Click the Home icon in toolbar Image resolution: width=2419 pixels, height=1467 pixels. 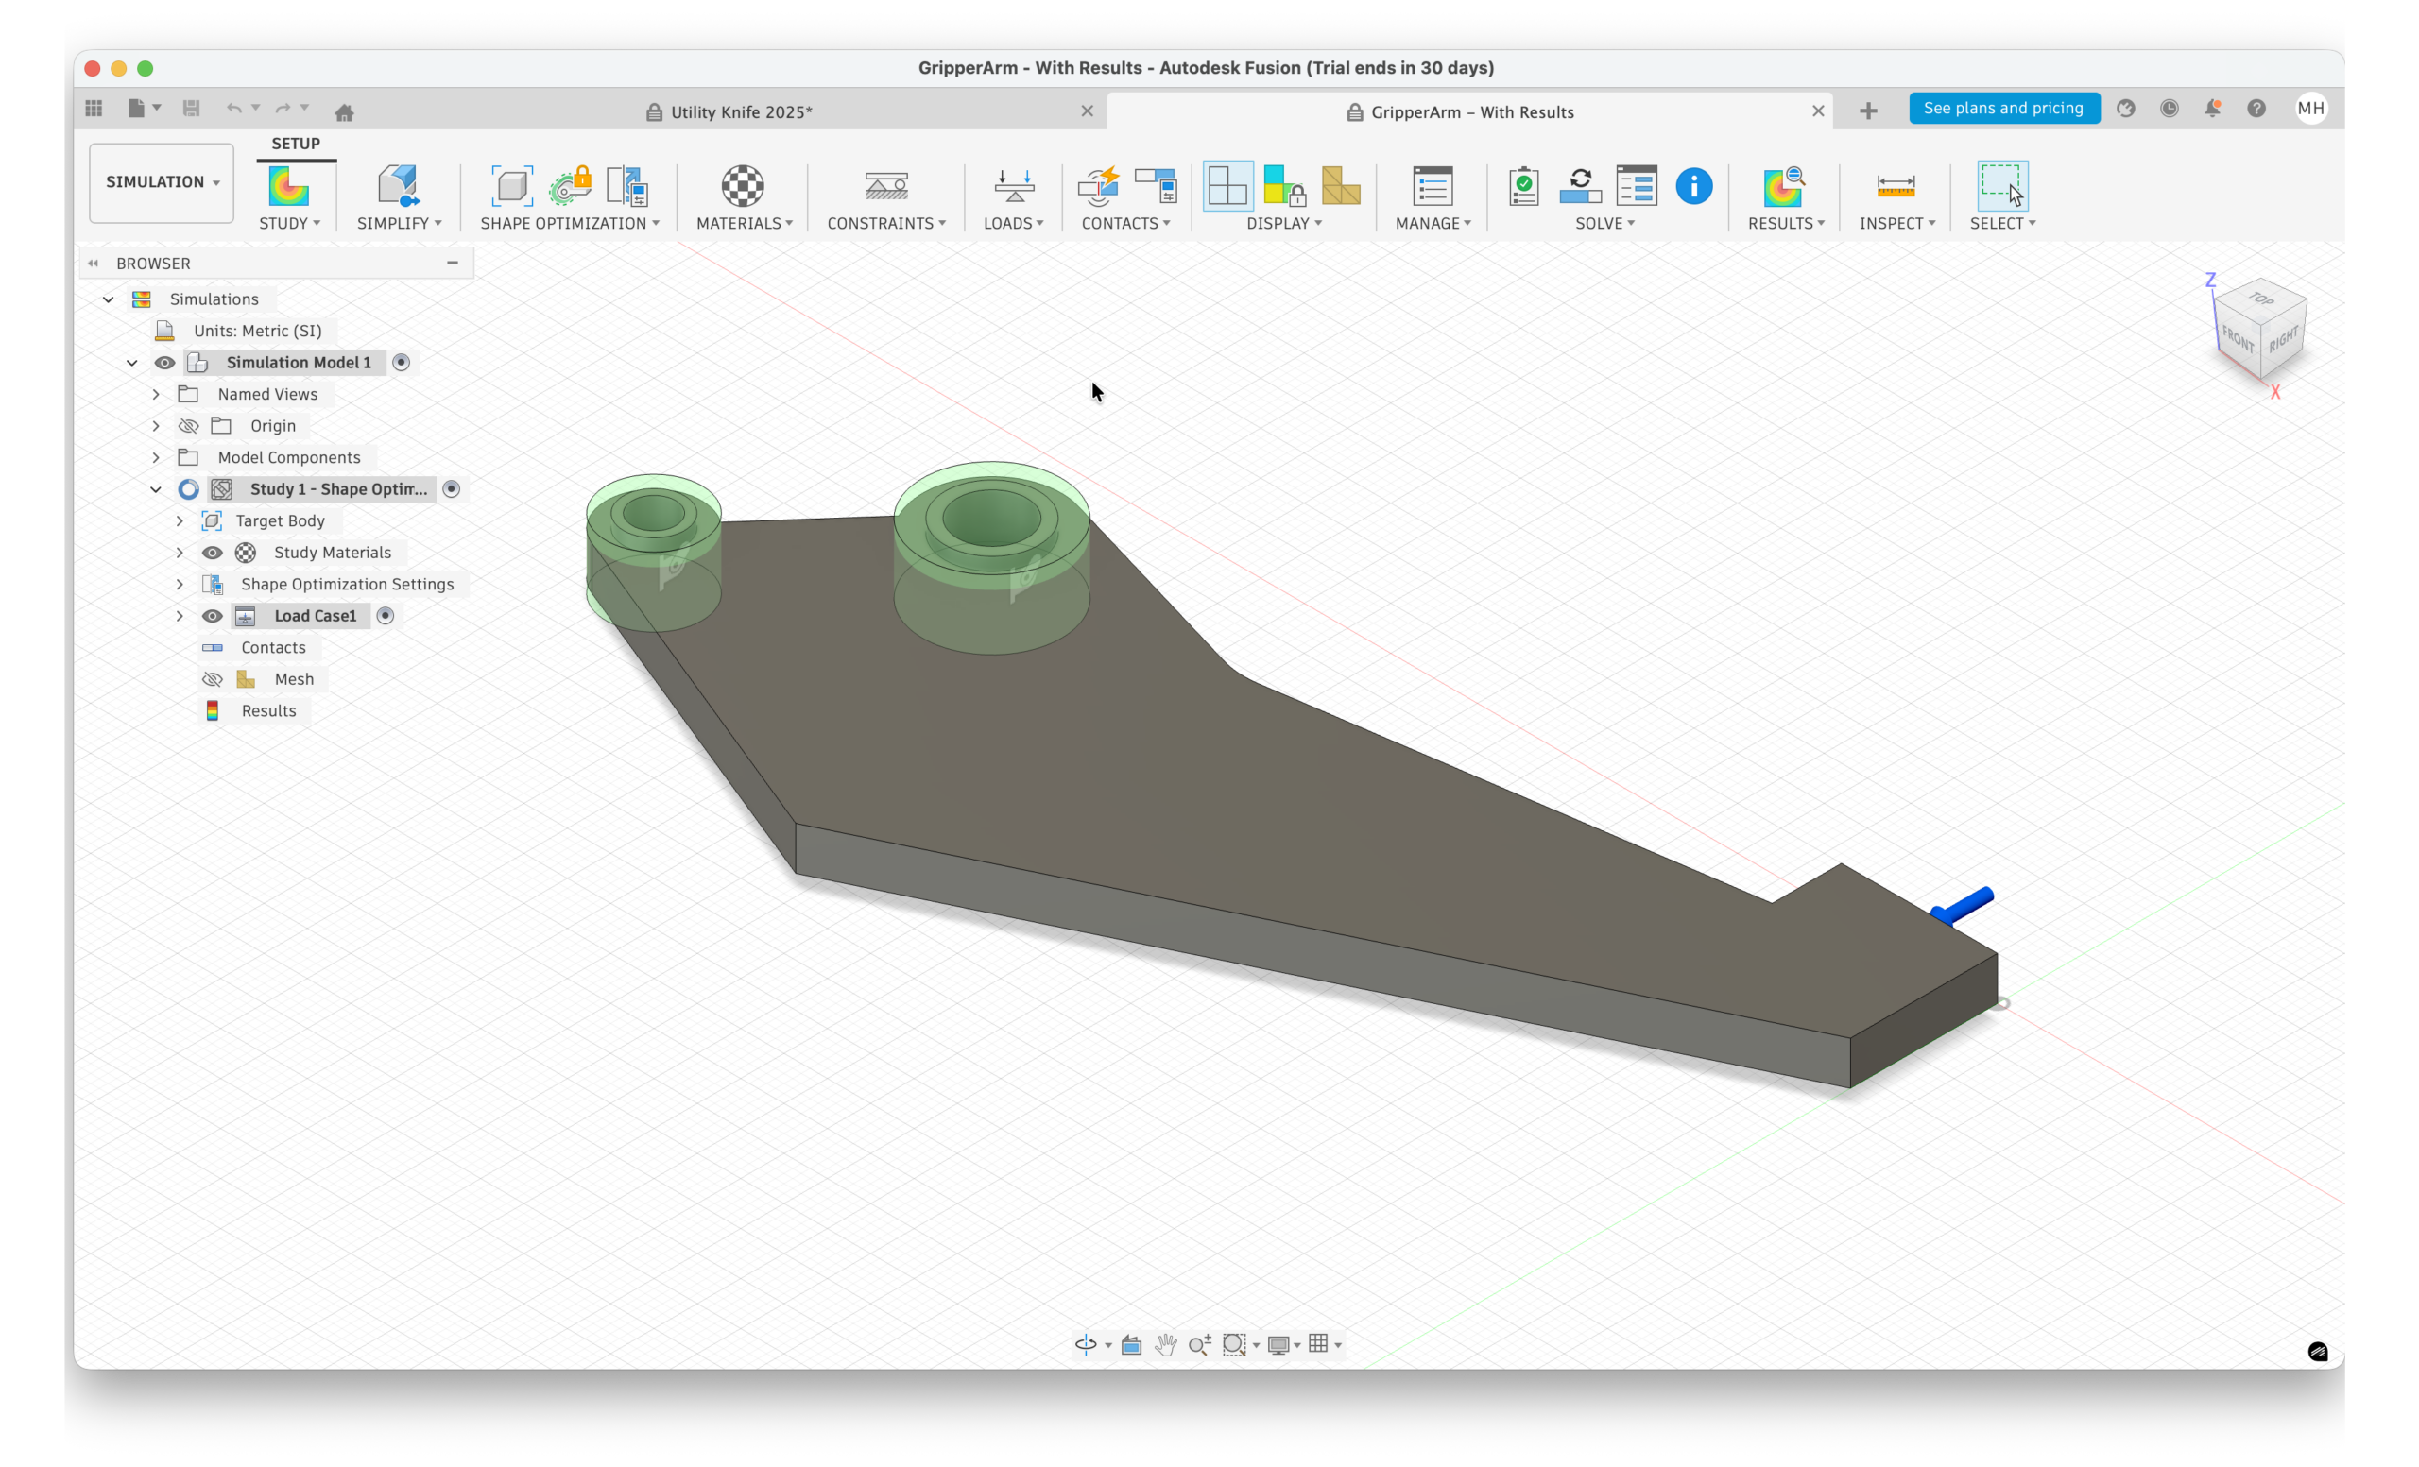click(x=344, y=111)
